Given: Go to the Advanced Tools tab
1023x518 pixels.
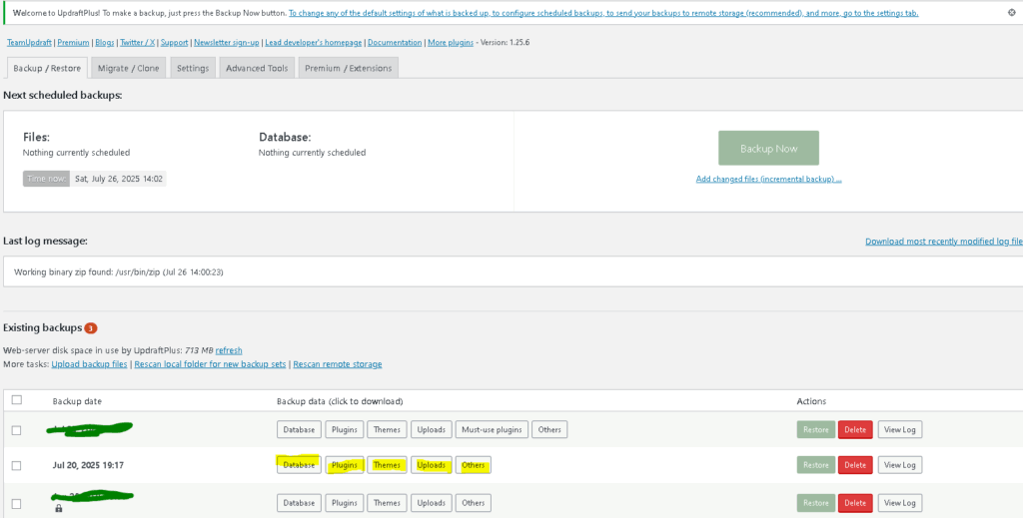Looking at the screenshot, I should pyautogui.click(x=257, y=68).
